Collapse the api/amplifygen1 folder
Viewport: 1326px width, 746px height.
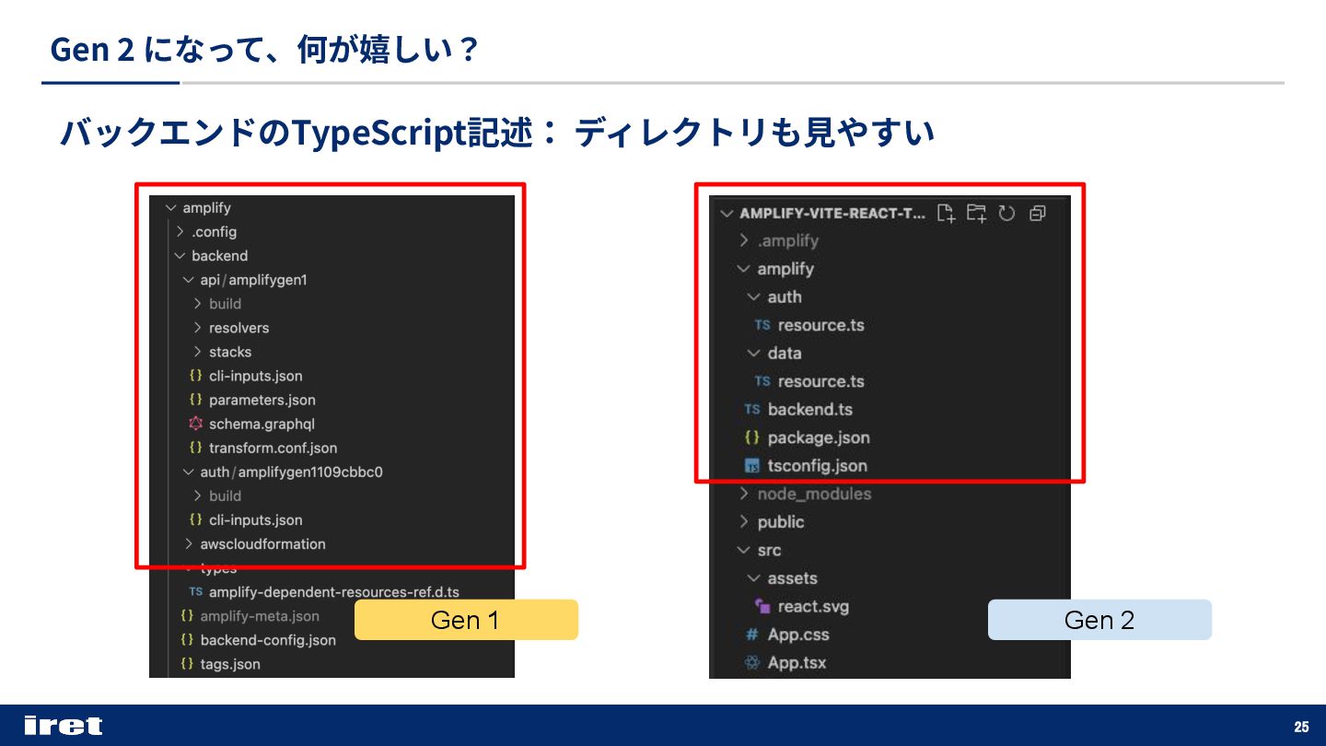tap(189, 280)
